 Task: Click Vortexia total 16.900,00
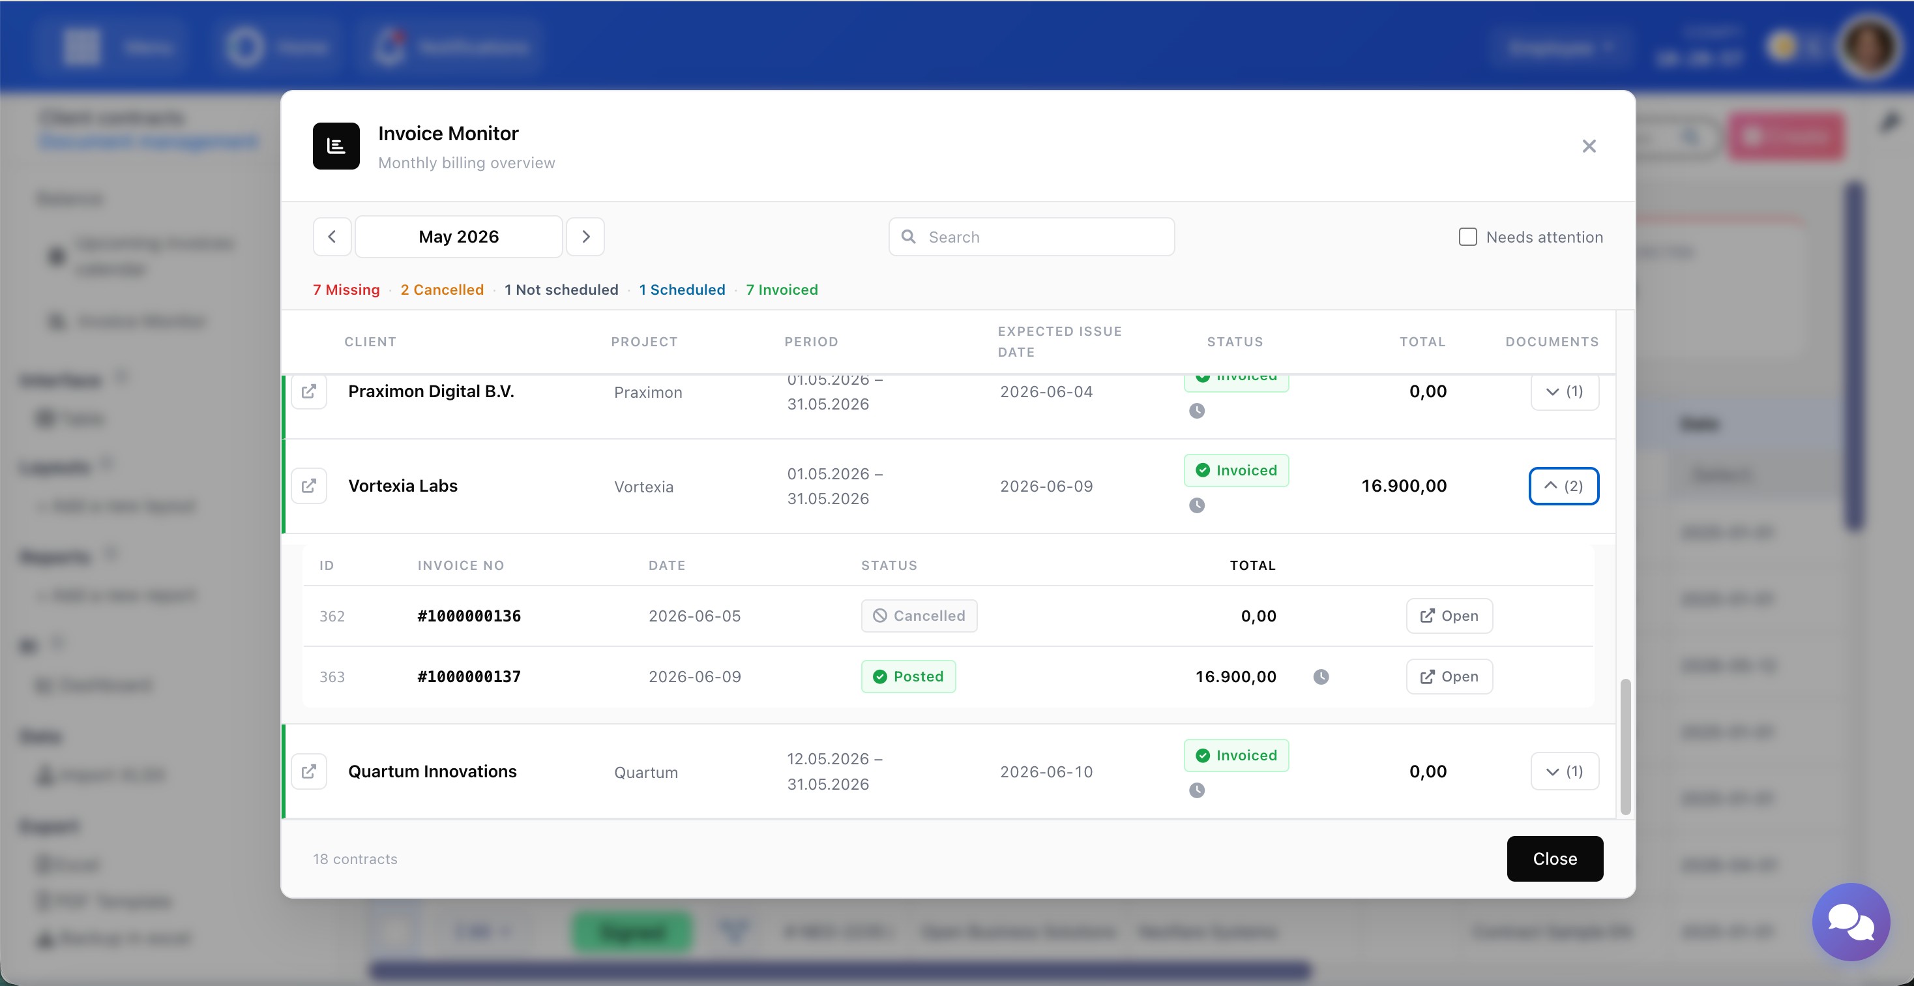(1404, 486)
